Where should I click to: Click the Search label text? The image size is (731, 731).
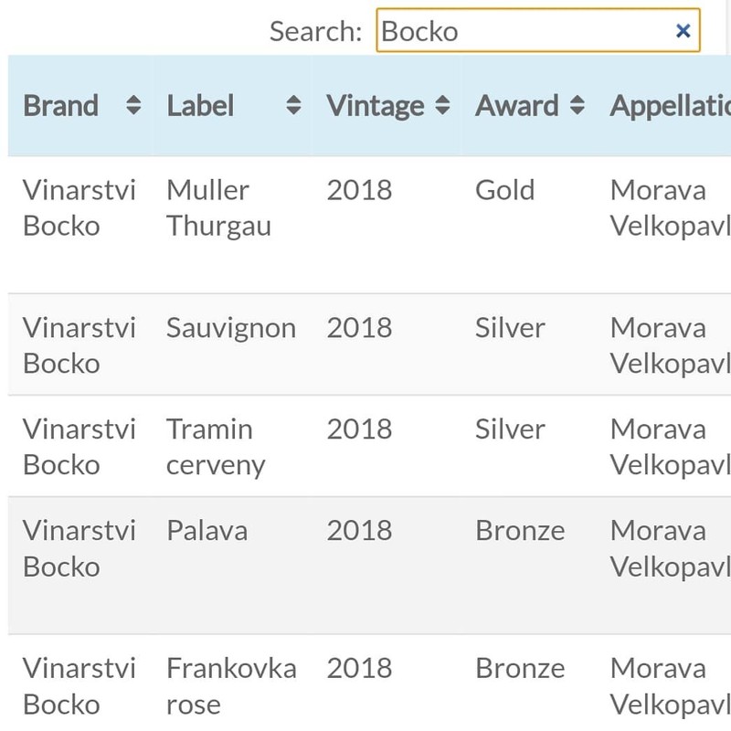(316, 31)
